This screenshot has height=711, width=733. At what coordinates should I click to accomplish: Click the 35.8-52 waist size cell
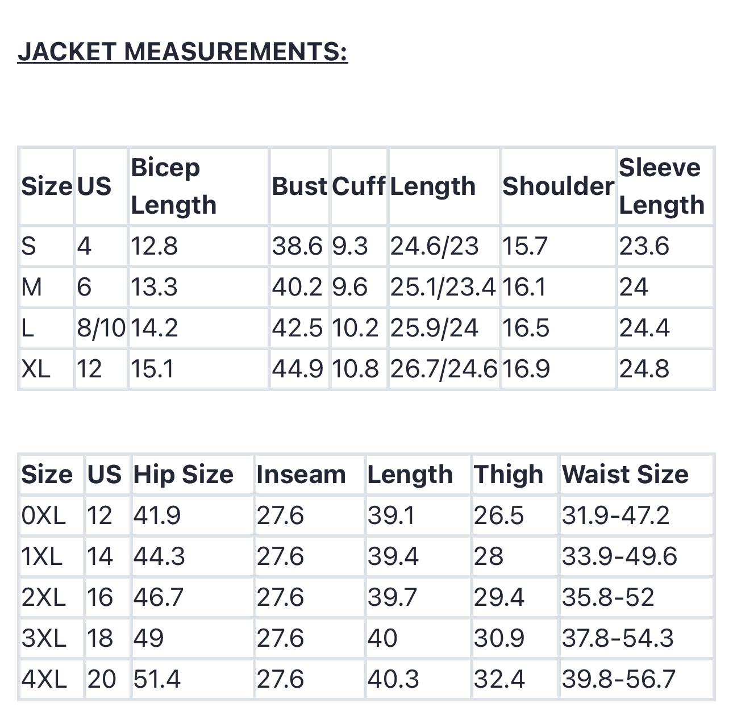point(608,597)
